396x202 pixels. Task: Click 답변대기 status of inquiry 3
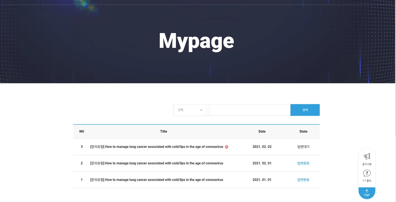(x=303, y=147)
